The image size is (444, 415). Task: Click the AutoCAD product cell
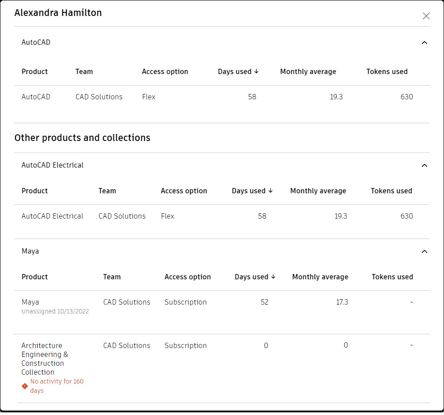36,97
